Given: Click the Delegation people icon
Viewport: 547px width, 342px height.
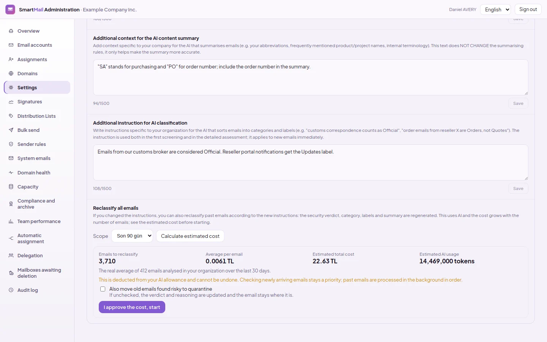Looking at the screenshot, I should (x=11, y=256).
